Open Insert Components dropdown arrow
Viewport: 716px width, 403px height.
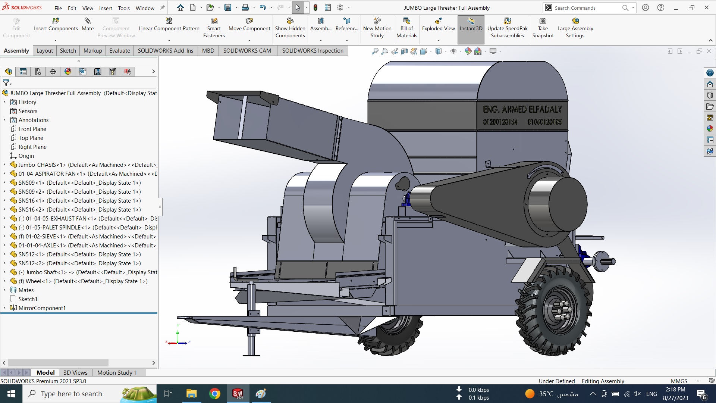point(56,40)
